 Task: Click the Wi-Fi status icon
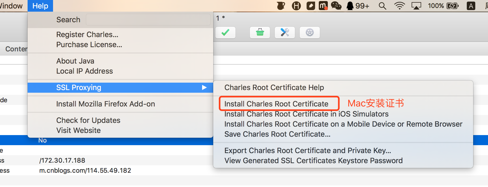pyautogui.click(x=399, y=6)
